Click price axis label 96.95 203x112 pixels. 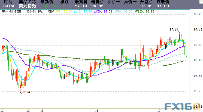click(198, 60)
